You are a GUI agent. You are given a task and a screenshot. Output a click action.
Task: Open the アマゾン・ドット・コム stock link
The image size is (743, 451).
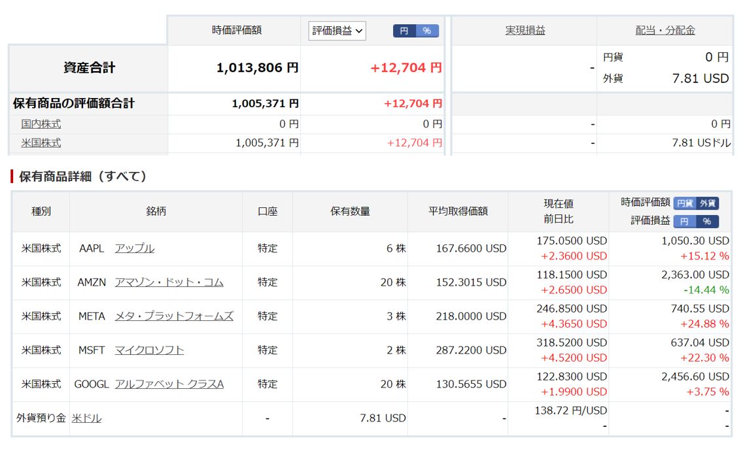[169, 282]
